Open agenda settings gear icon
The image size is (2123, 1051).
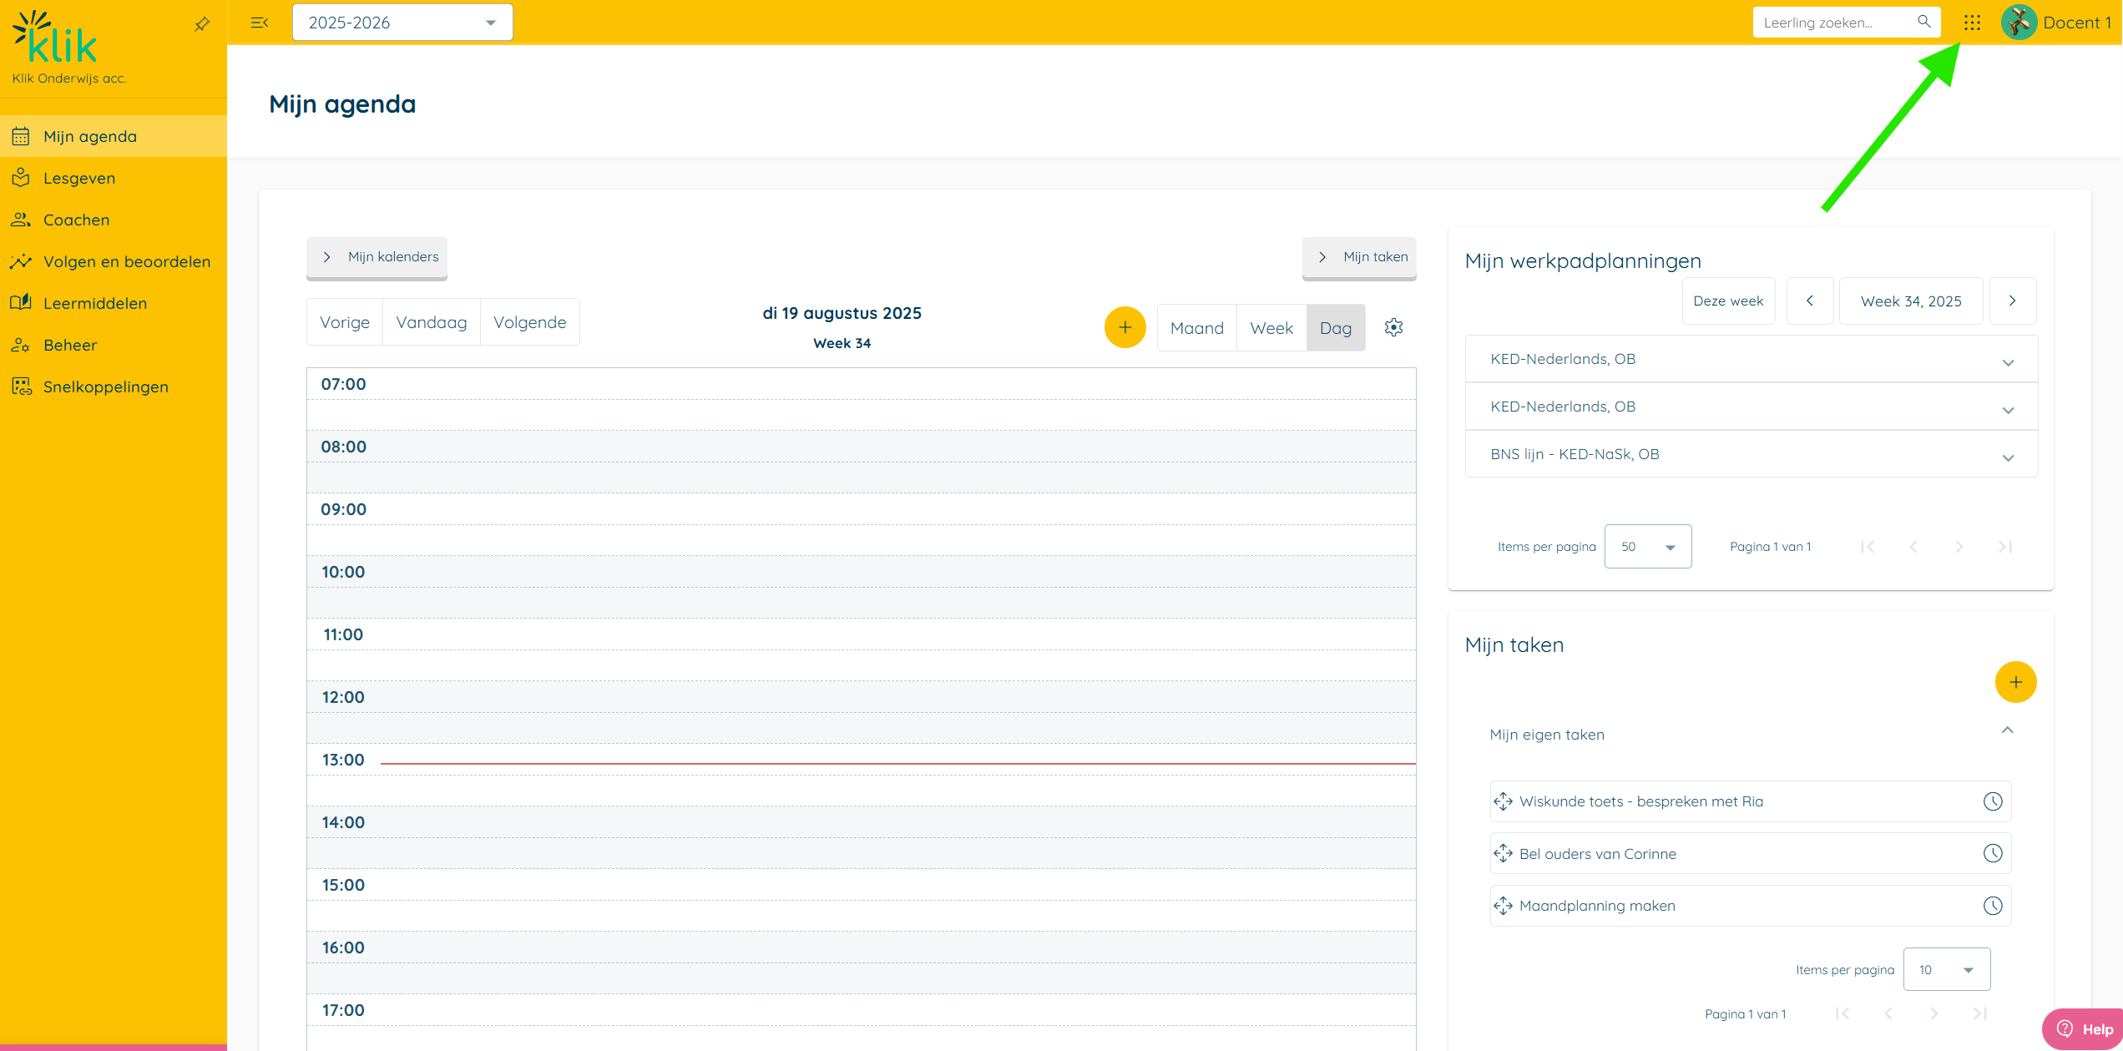coord(1393,327)
